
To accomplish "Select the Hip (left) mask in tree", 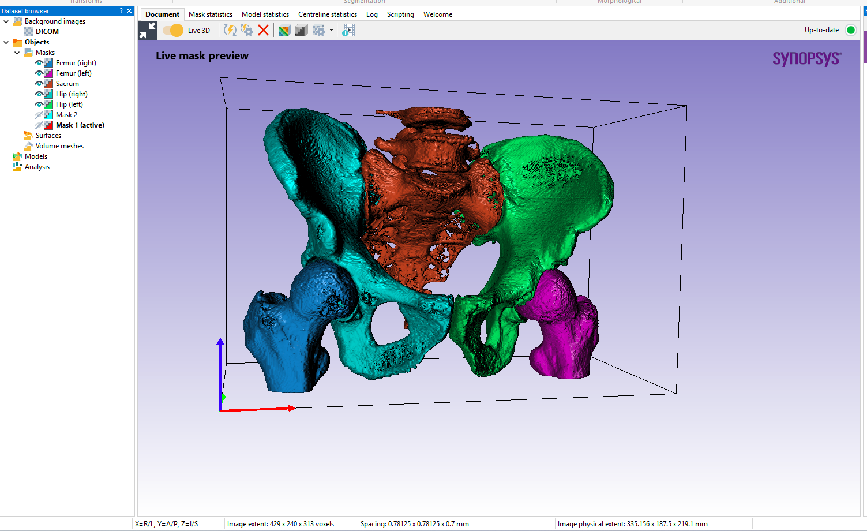I will pyautogui.click(x=71, y=104).
